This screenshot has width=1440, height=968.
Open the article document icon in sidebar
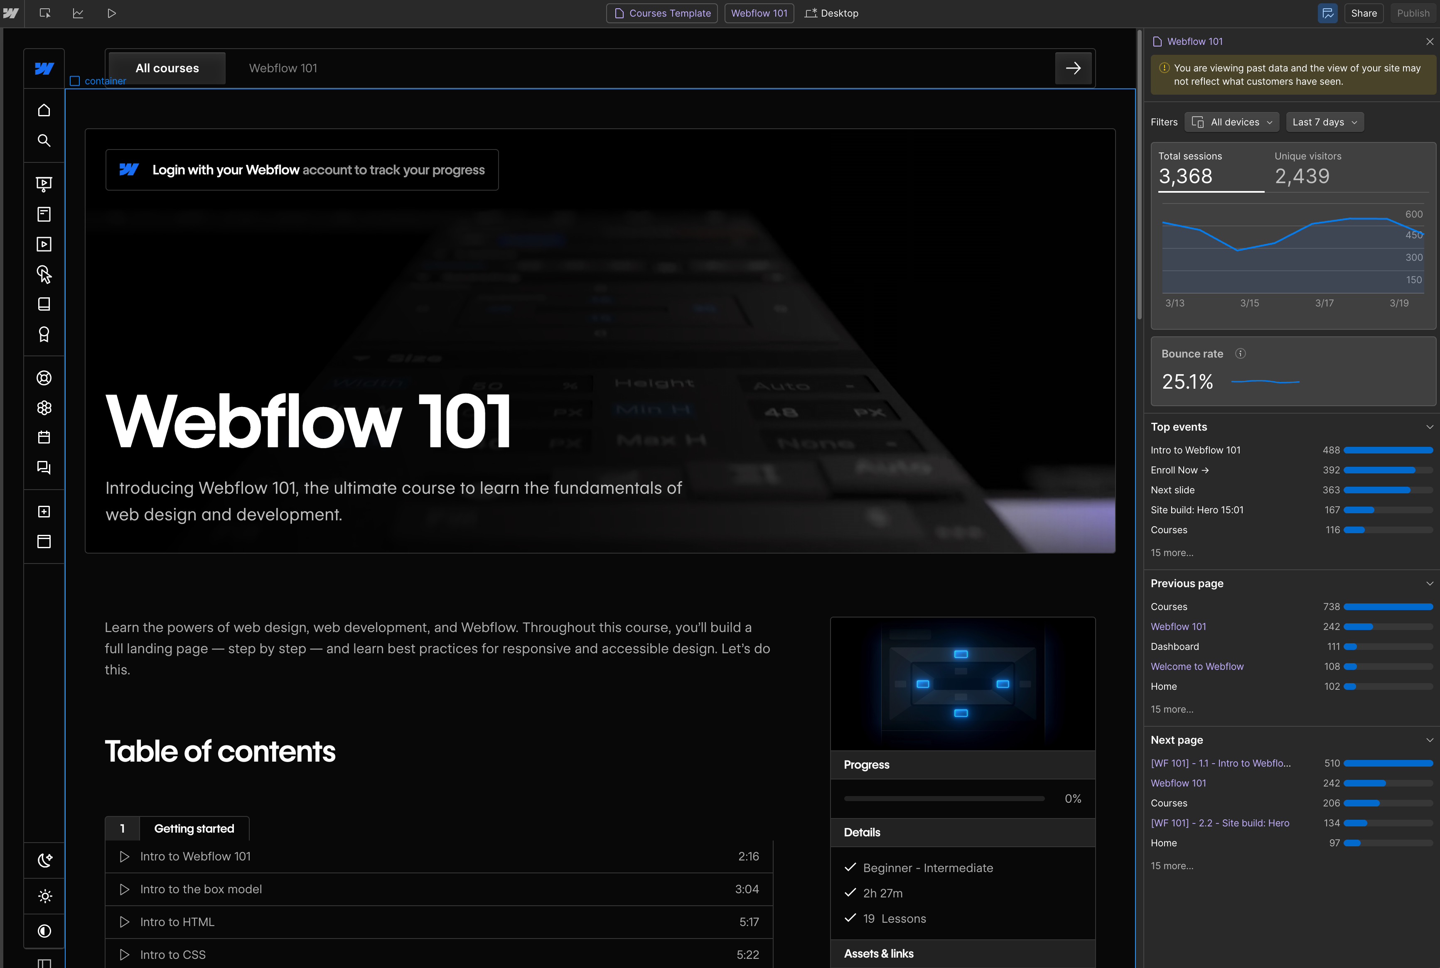[44, 213]
